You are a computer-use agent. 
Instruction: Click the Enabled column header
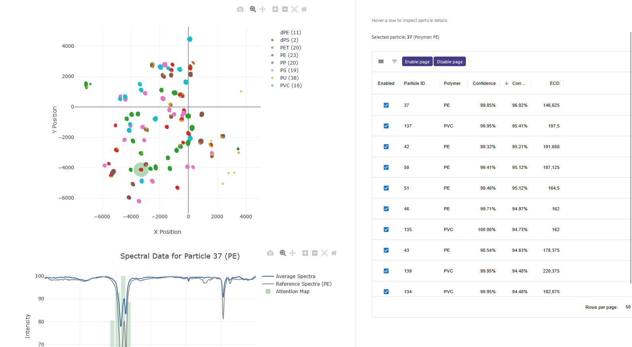tap(386, 83)
